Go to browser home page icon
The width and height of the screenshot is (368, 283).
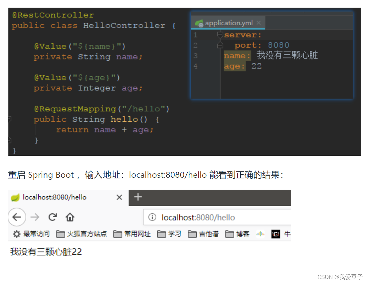[70, 217]
